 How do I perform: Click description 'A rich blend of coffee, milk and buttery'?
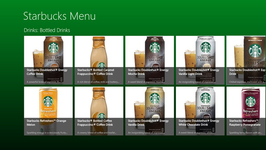click(98, 82)
